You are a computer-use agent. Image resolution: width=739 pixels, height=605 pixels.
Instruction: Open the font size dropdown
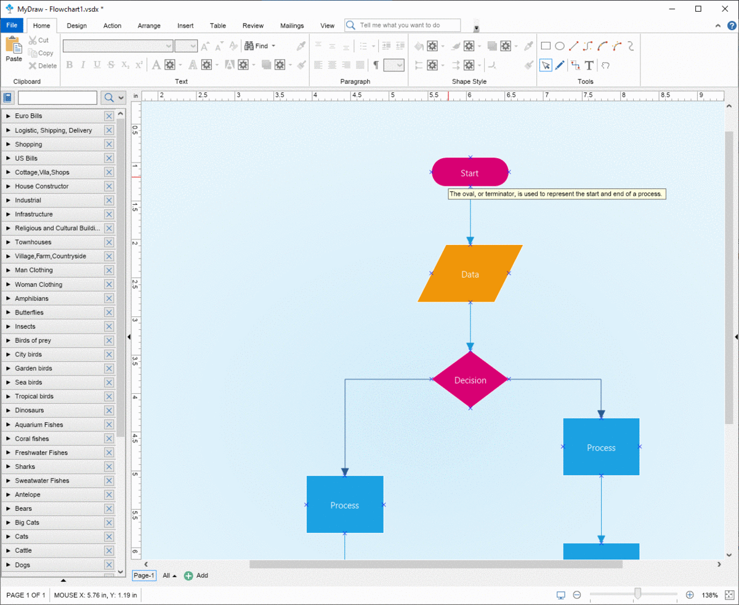(193, 46)
